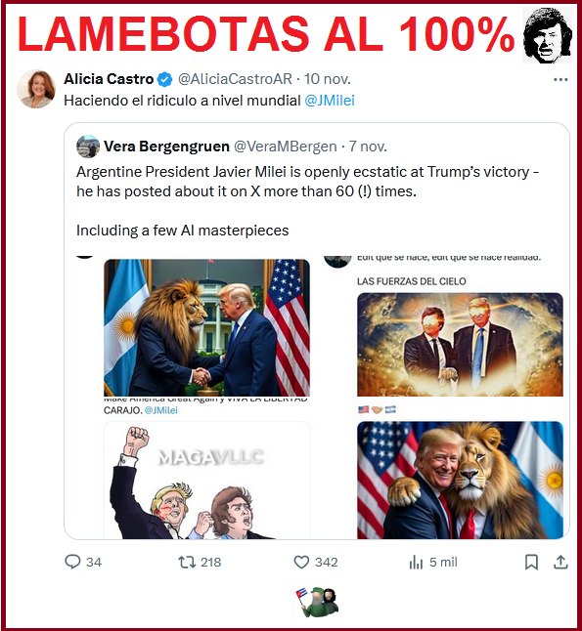582x631 pixels.
Task: Open the views analytics bar icon
Action: pyautogui.click(x=416, y=563)
